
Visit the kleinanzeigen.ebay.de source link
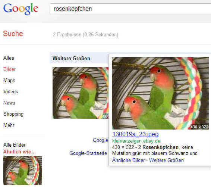(x=136, y=141)
